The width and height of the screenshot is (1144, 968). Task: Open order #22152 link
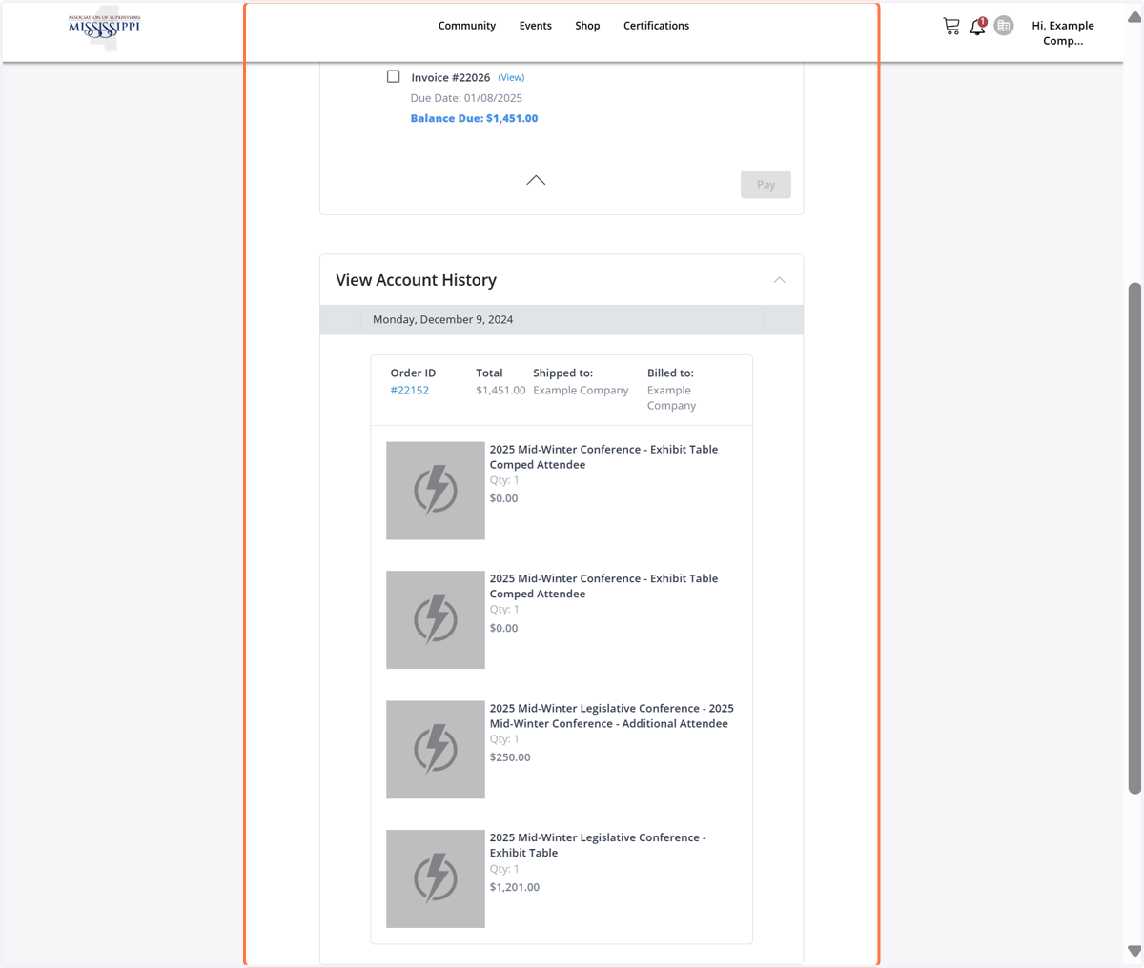(410, 390)
